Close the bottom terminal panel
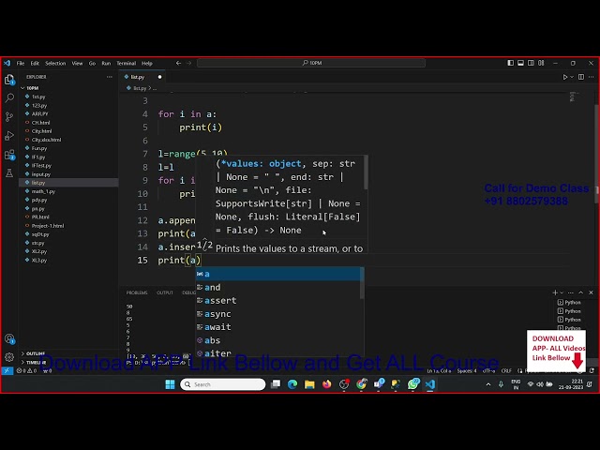This screenshot has width=600, height=450. click(x=591, y=292)
